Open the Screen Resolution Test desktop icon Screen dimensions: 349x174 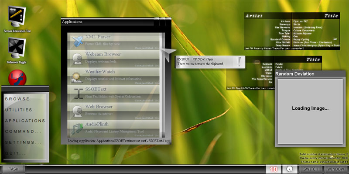pos(17,17)
